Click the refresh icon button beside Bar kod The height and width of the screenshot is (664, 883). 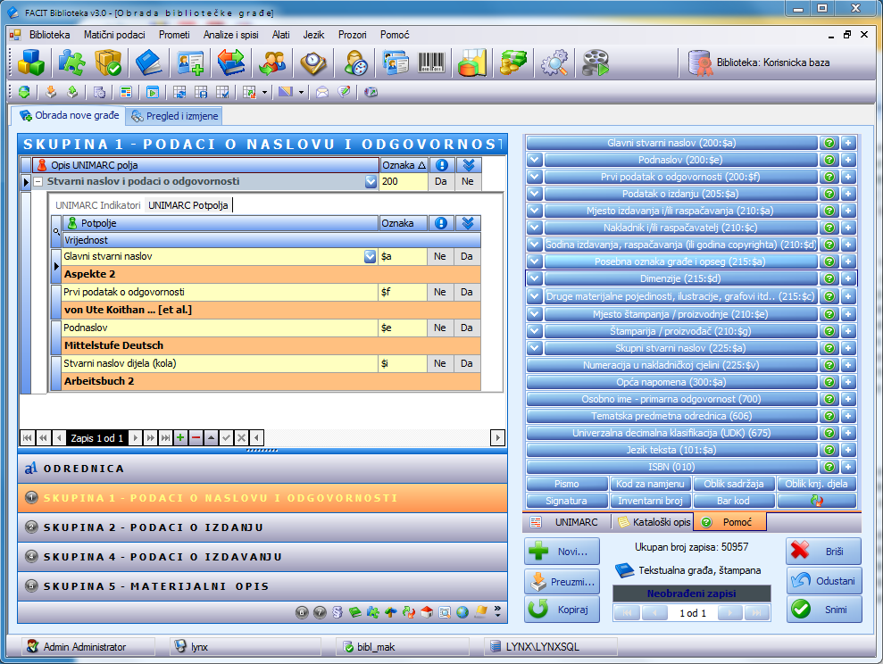(x=817, y=501)
